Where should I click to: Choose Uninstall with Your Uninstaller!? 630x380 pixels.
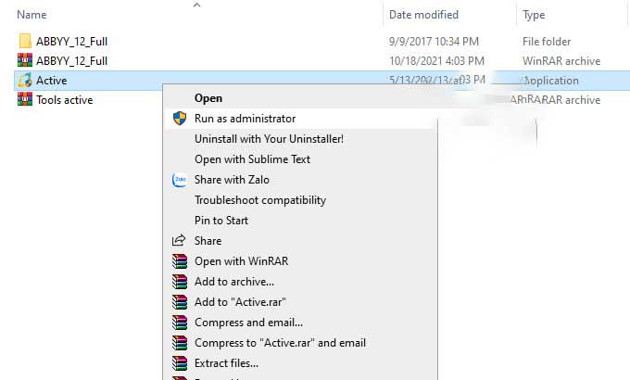[x=269, y=139]
